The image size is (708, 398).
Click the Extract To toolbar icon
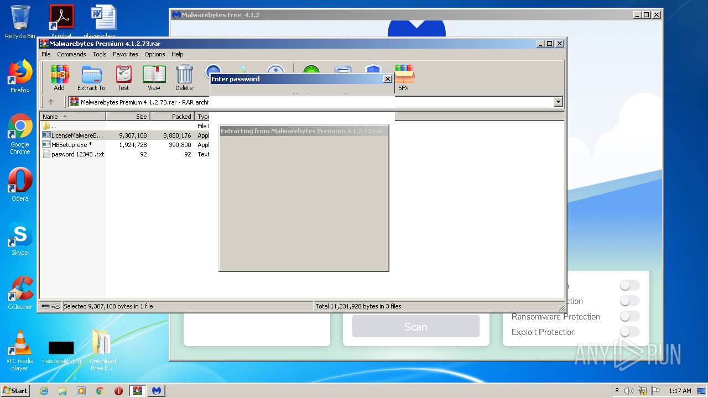91,78
